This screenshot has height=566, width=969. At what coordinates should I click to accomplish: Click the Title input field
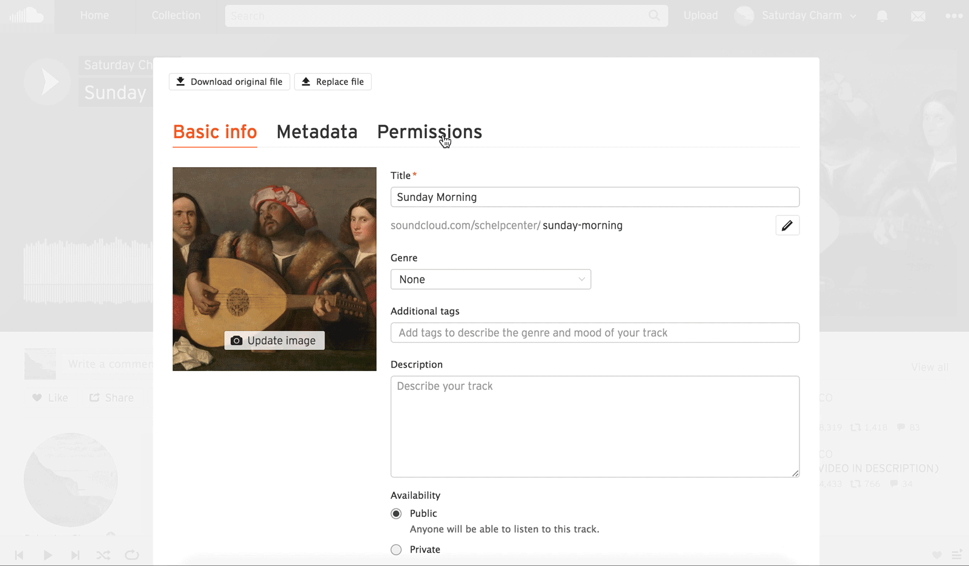tap(595, 197)
